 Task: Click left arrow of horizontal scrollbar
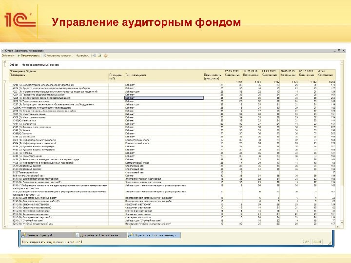(5, 227)
